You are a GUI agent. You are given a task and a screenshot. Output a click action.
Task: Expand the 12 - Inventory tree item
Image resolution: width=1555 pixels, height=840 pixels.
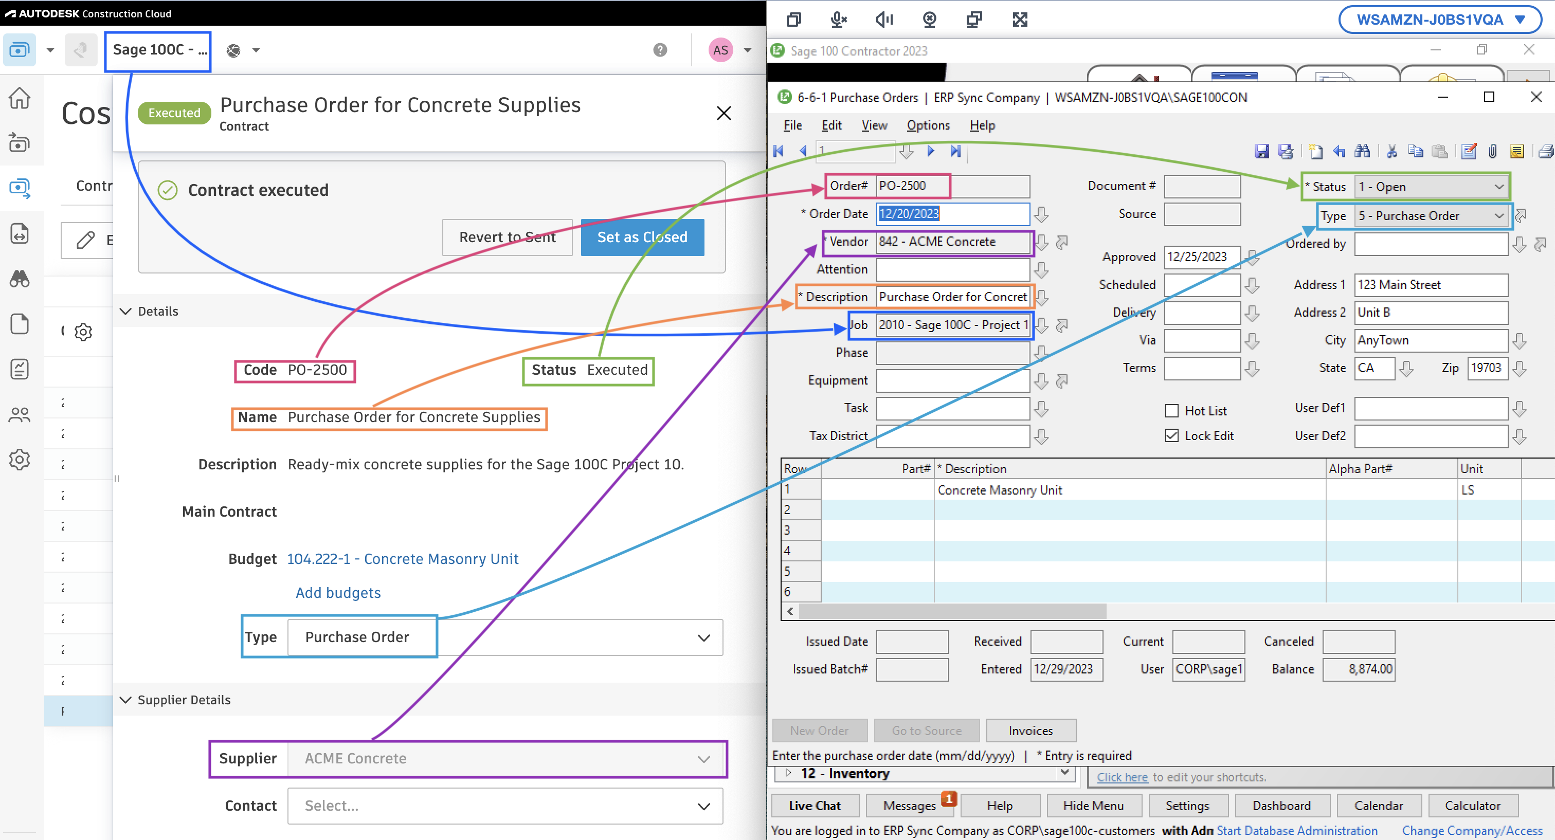pyautogui.click(x=788, y=773)
